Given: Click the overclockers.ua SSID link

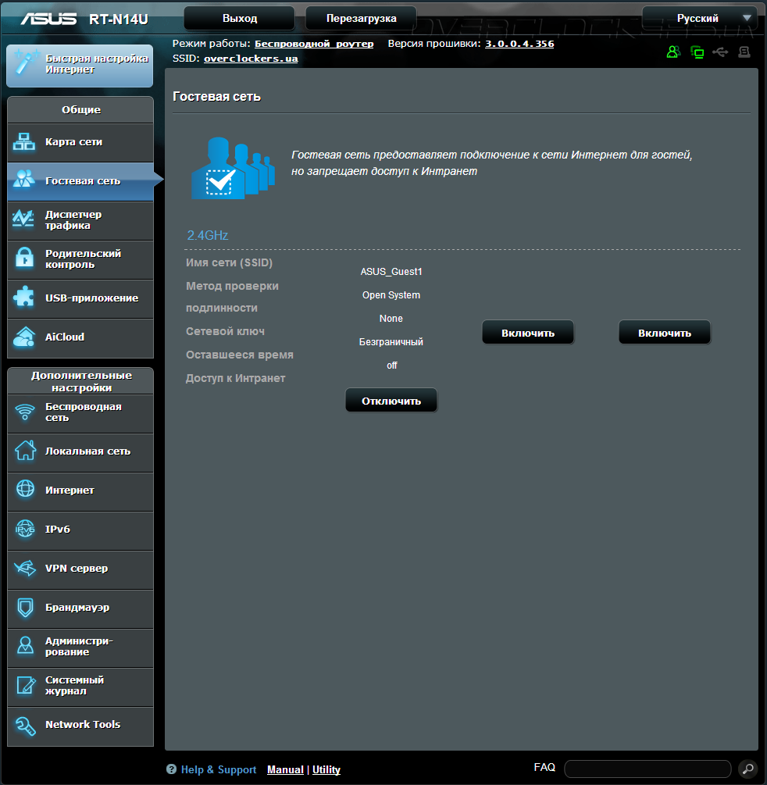Looking at the screenshot, I should (x=250, y=59).
